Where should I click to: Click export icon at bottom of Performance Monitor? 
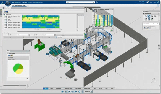(x=112, y=30)
